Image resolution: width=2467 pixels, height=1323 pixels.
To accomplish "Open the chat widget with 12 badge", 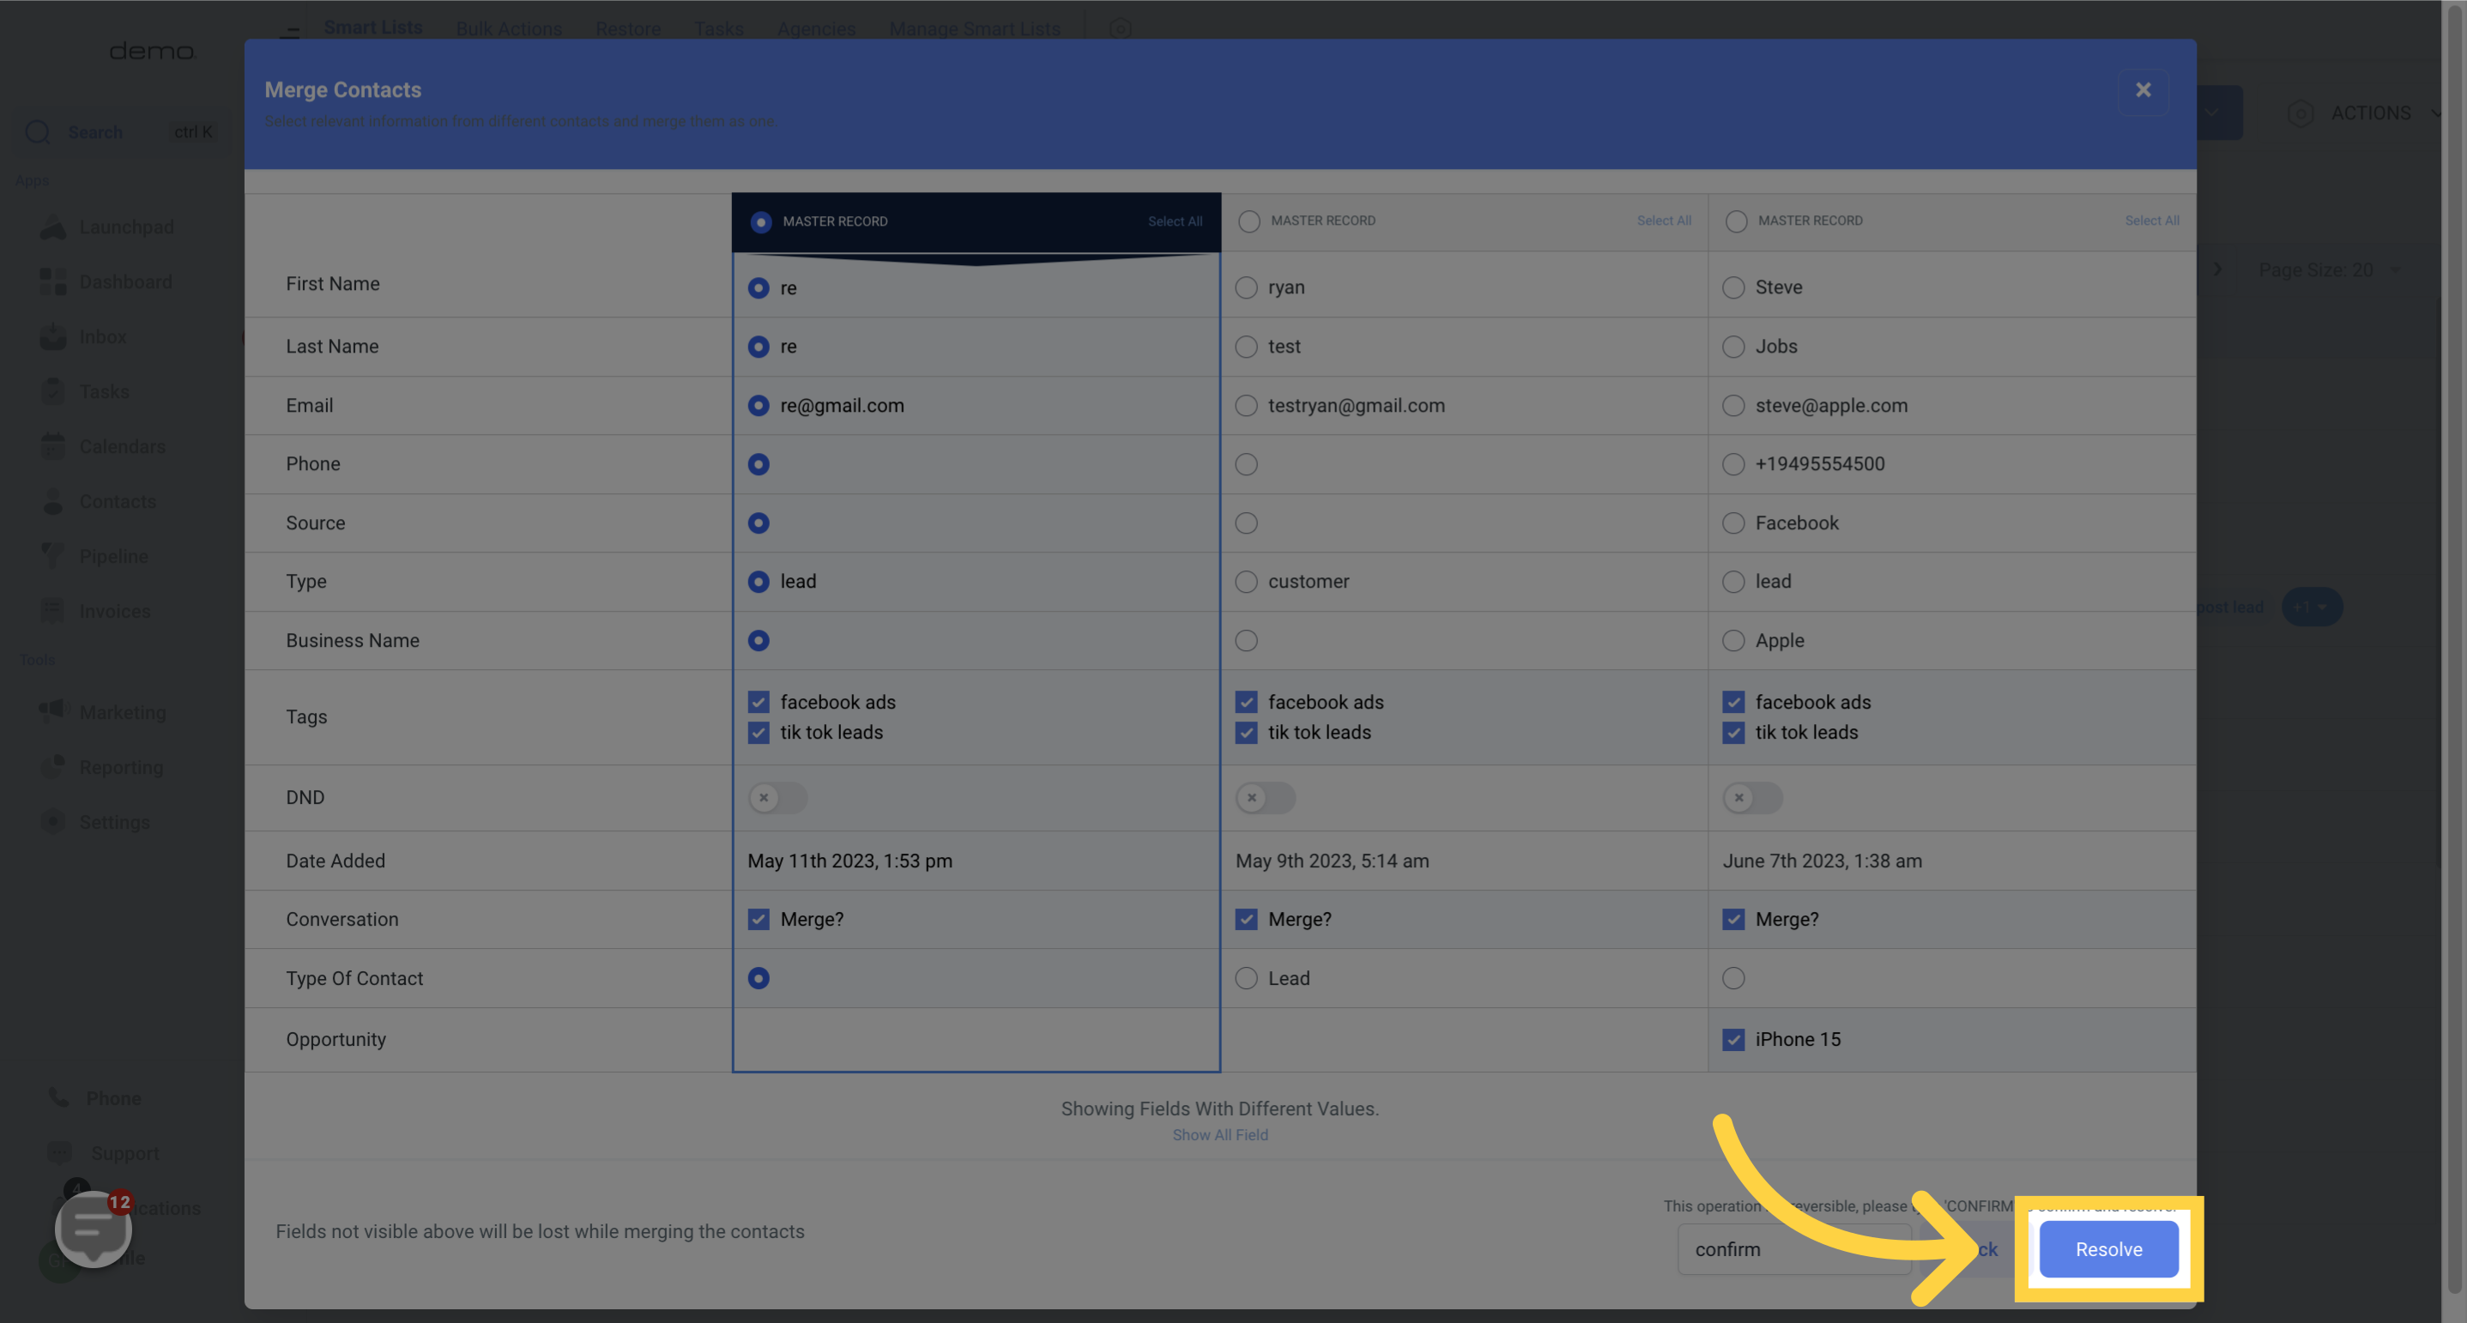I will [x=93, y=1229].
